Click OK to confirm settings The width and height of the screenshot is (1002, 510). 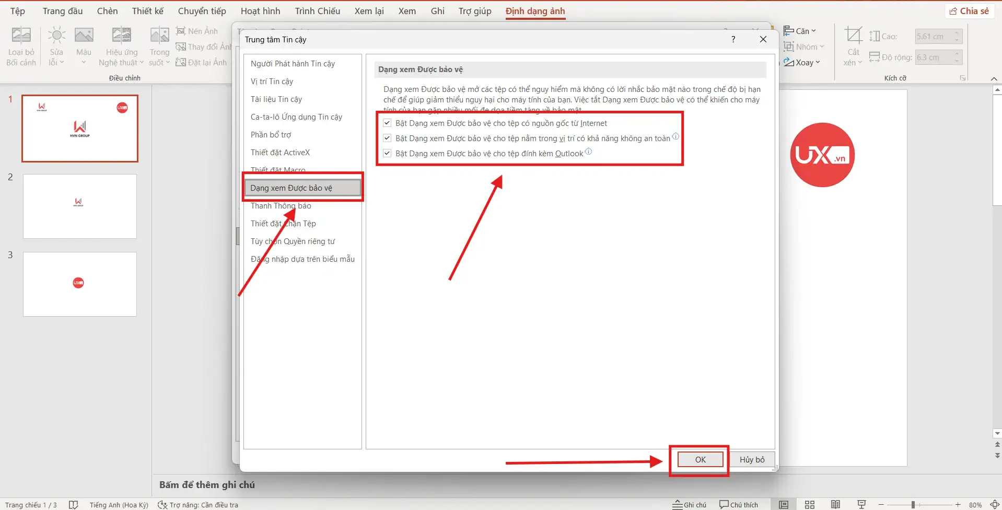click(699, 459)
